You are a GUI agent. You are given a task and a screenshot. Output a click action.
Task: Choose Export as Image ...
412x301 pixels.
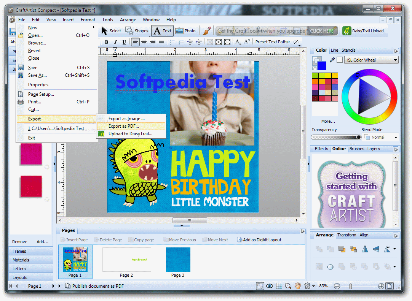click(131, 119)
